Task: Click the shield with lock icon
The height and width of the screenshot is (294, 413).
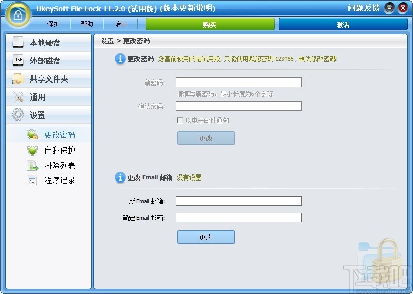Action: tap(33, 135)
